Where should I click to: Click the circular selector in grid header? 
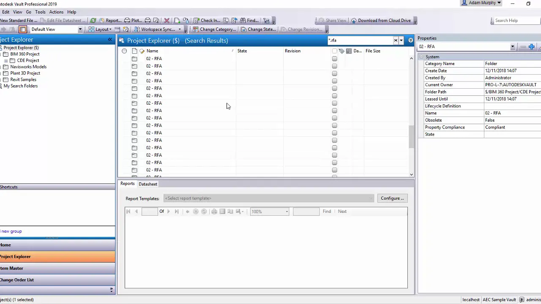point(124,51)
